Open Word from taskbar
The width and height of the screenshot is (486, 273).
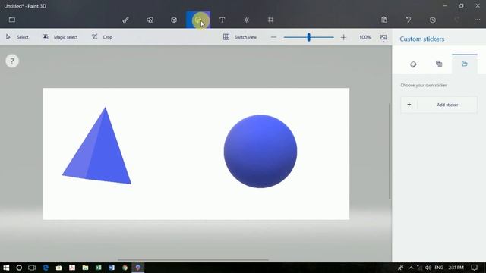[x=112, y=268]
